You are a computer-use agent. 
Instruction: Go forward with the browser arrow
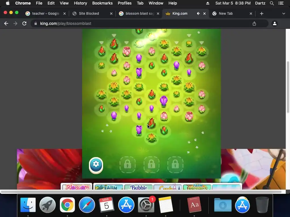coord(15,23)
